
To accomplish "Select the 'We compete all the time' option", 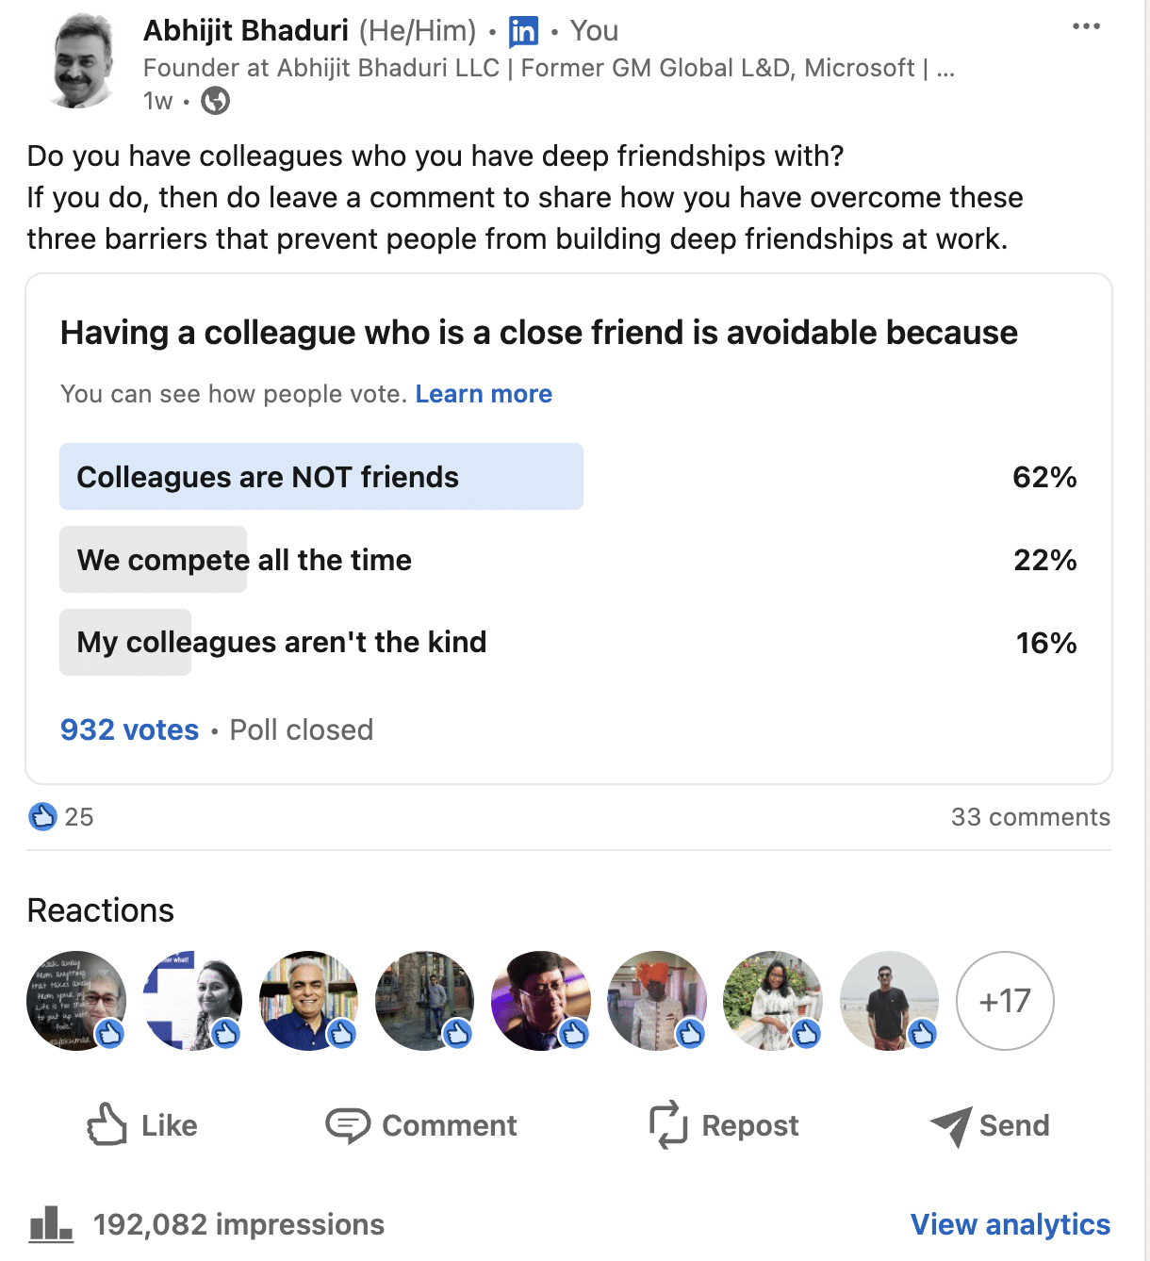I will pyautogui.click(x=244, y=560).
